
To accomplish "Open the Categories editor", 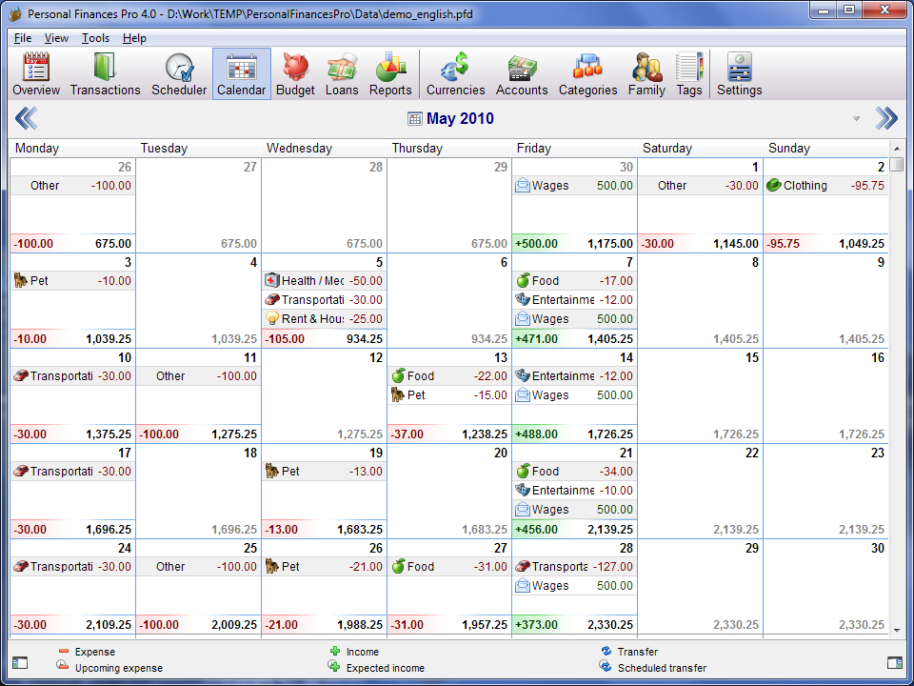I will tap(587, 74).
